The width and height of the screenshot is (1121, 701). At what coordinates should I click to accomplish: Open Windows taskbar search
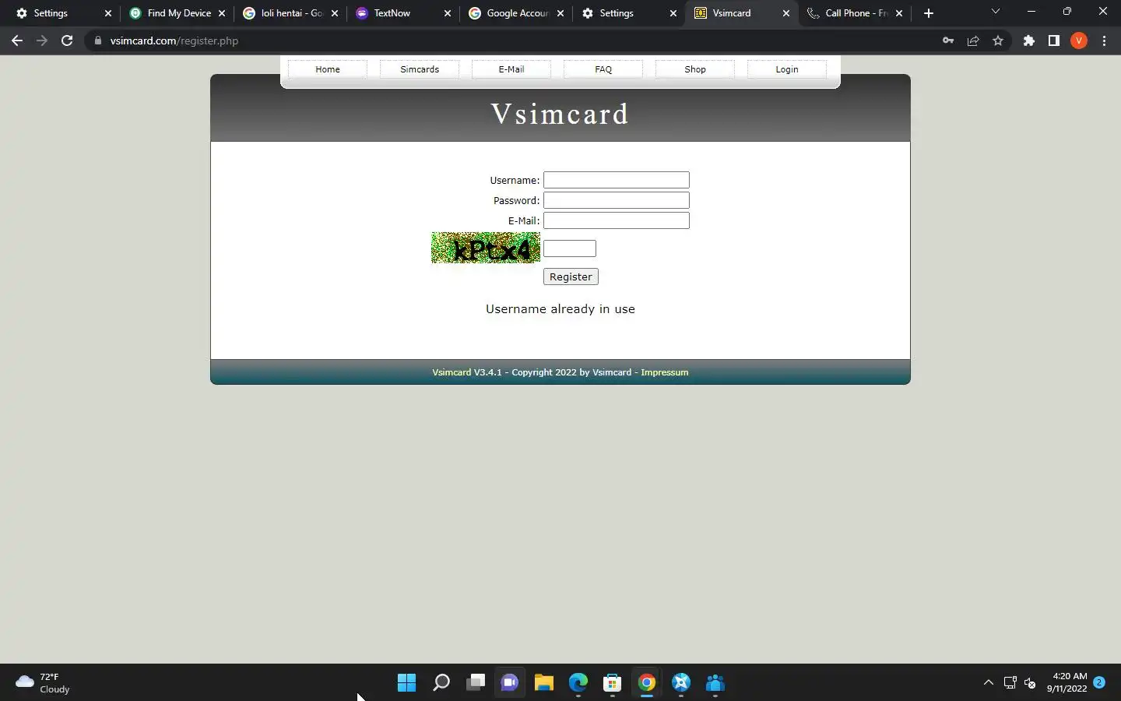coord(441,683)
